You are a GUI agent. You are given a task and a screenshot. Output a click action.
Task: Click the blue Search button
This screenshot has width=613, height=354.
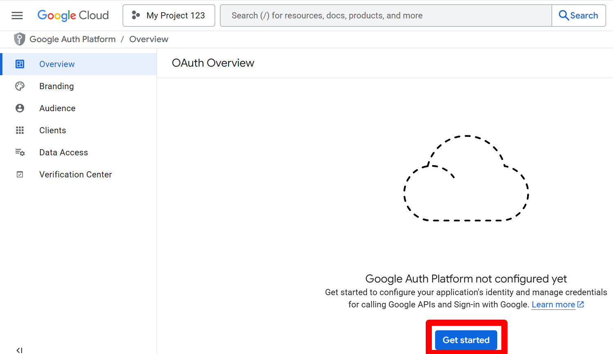pos(579,16)
